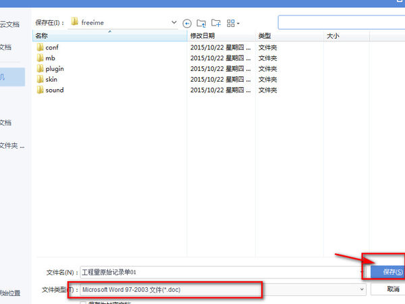Click the plugin folder's modified date

click(x=220, y=69)
